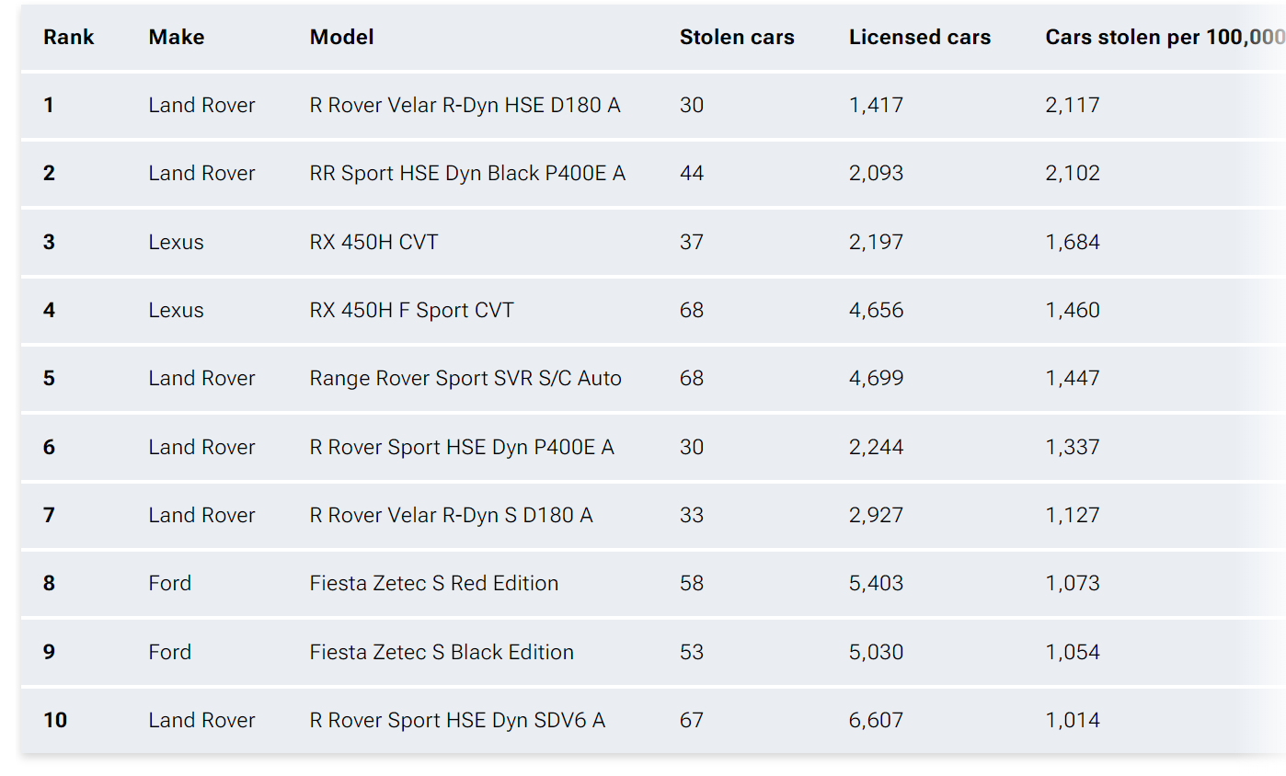Select the RX 450H CVT model cell
1286x776 pixels.
tap(373, 243)
